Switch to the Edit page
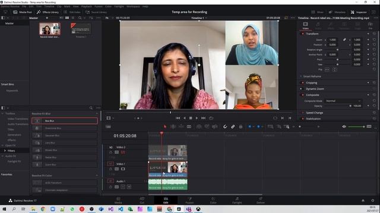The width and height of the screenshot is (380, 213). click(x=166, y=200)
